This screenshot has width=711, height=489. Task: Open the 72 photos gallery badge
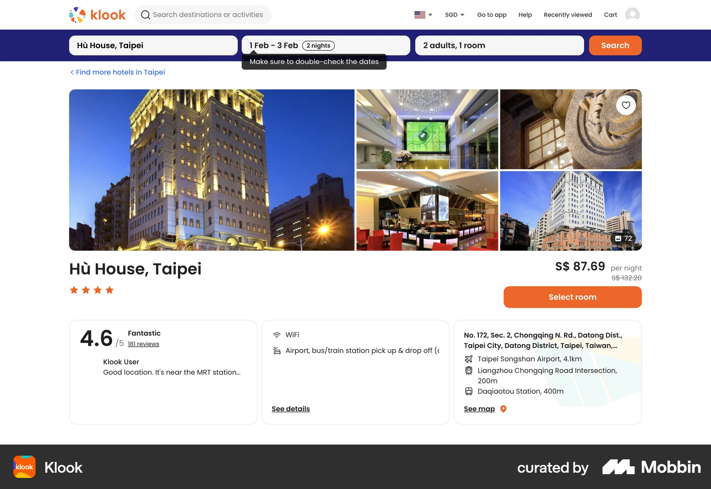pyautogui.click(x=624, y=239)
